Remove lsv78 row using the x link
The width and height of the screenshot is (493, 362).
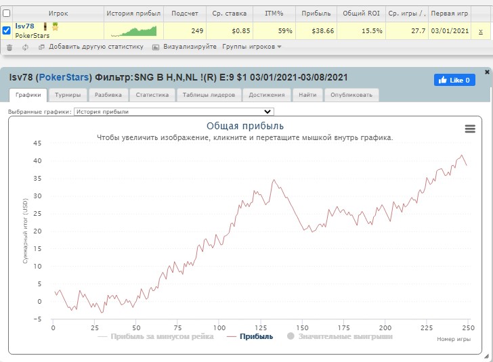(x=480, y=31)
